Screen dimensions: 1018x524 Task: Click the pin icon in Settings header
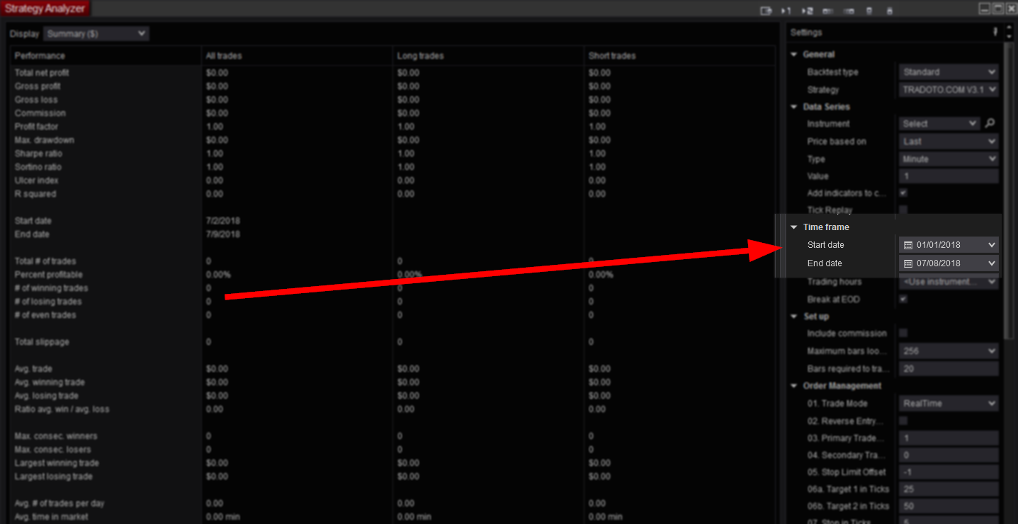point(995,32)
